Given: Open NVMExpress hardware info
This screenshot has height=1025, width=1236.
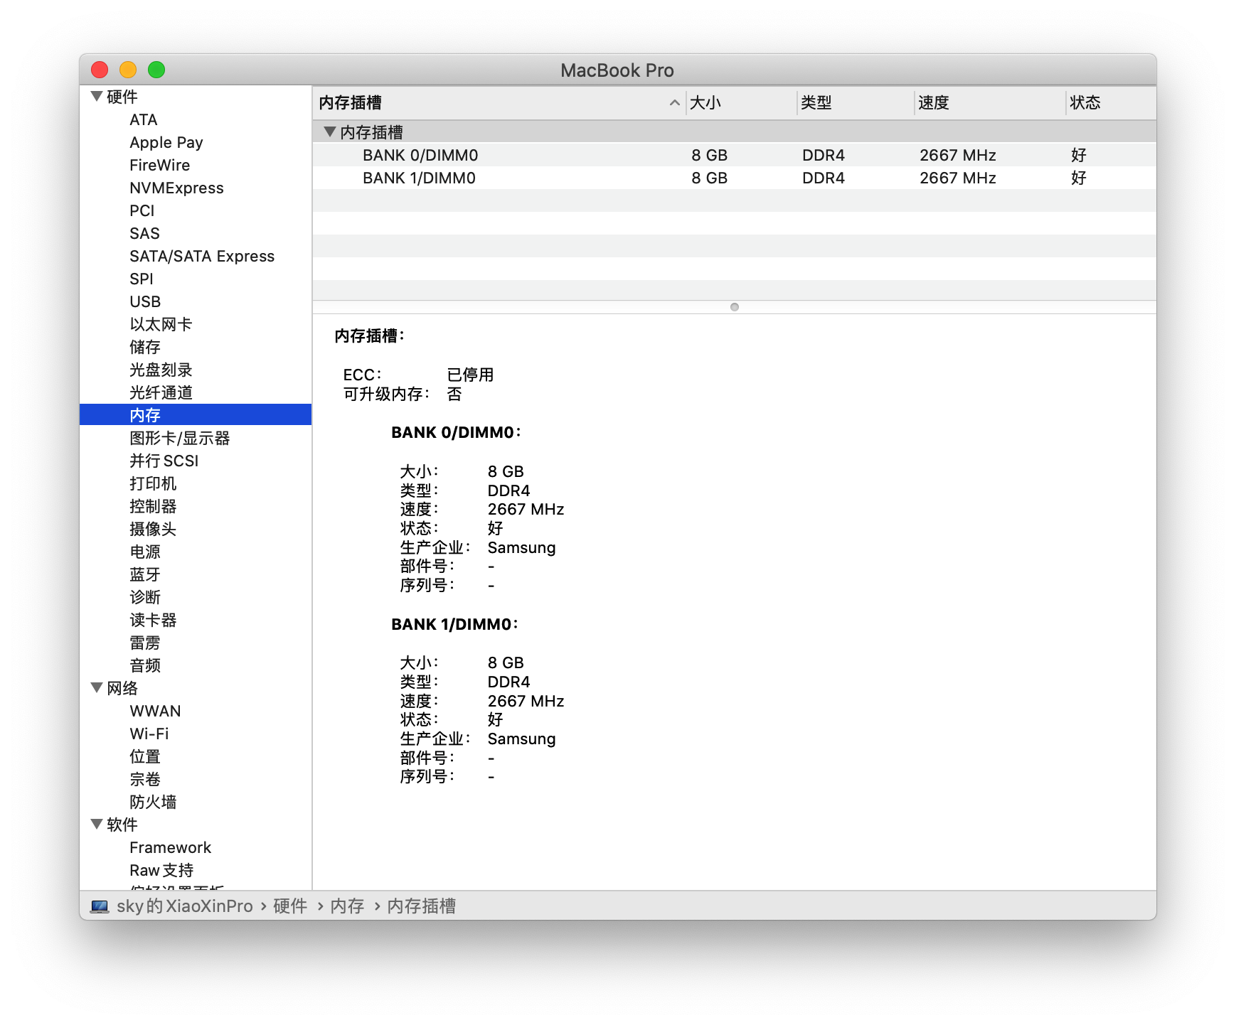Looking at the screenshot, I should click(176, 188).
